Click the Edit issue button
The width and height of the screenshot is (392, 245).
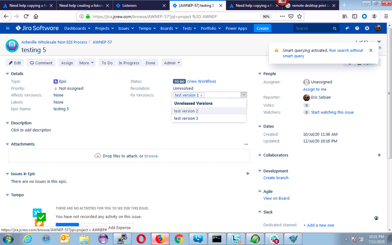coord(15,63)
